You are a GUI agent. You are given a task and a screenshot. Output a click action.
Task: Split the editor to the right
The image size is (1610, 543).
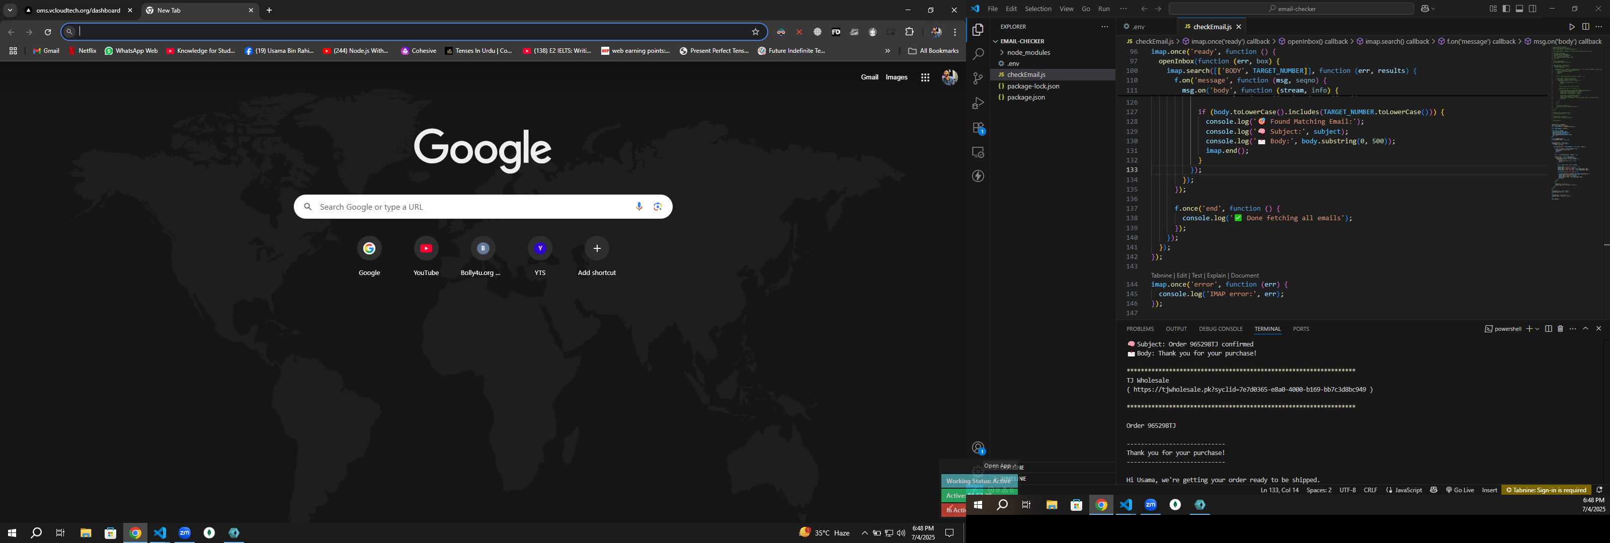point(1586,27)
